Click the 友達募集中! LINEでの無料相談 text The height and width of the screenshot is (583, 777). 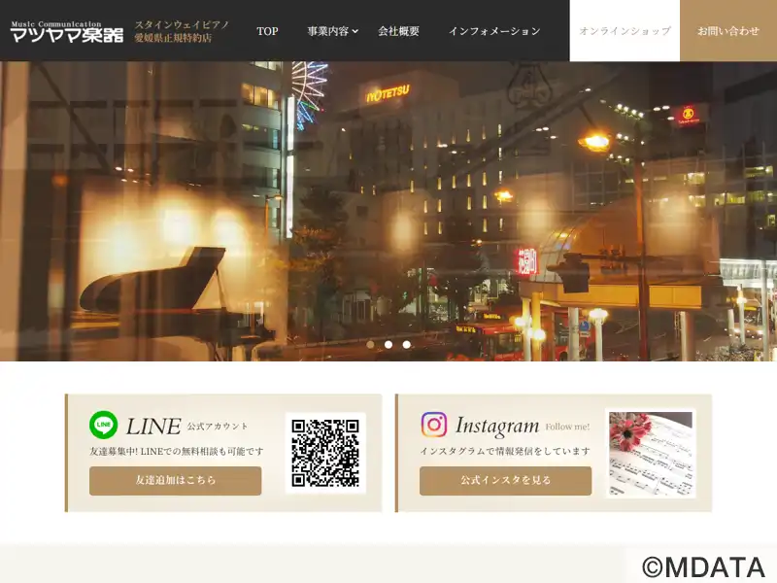(x=177, y=451)
